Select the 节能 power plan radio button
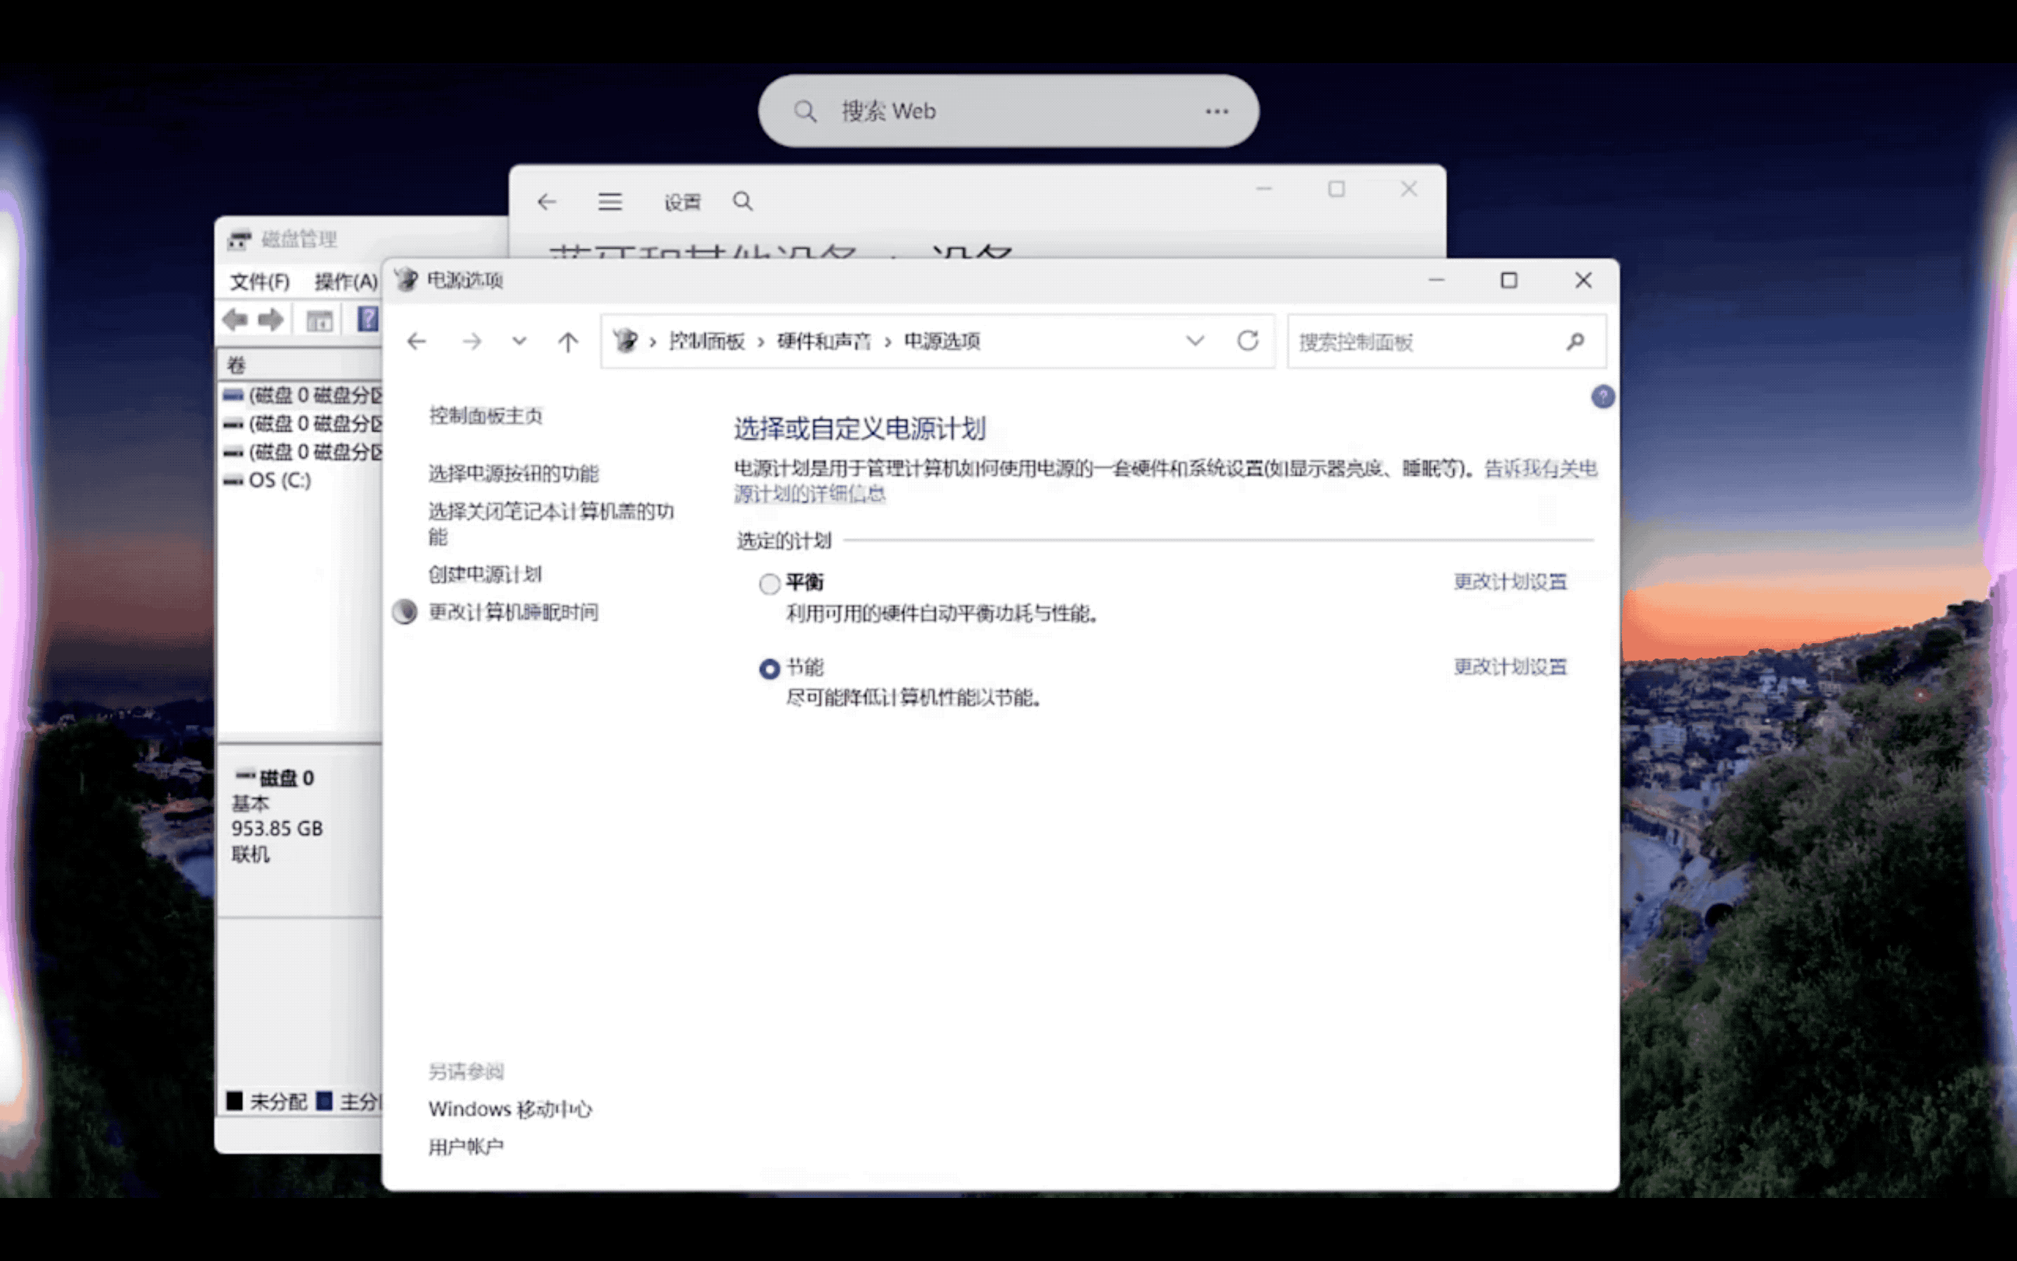The width and height of the screenshot is (2017, 1261). [x=769, y=669]
